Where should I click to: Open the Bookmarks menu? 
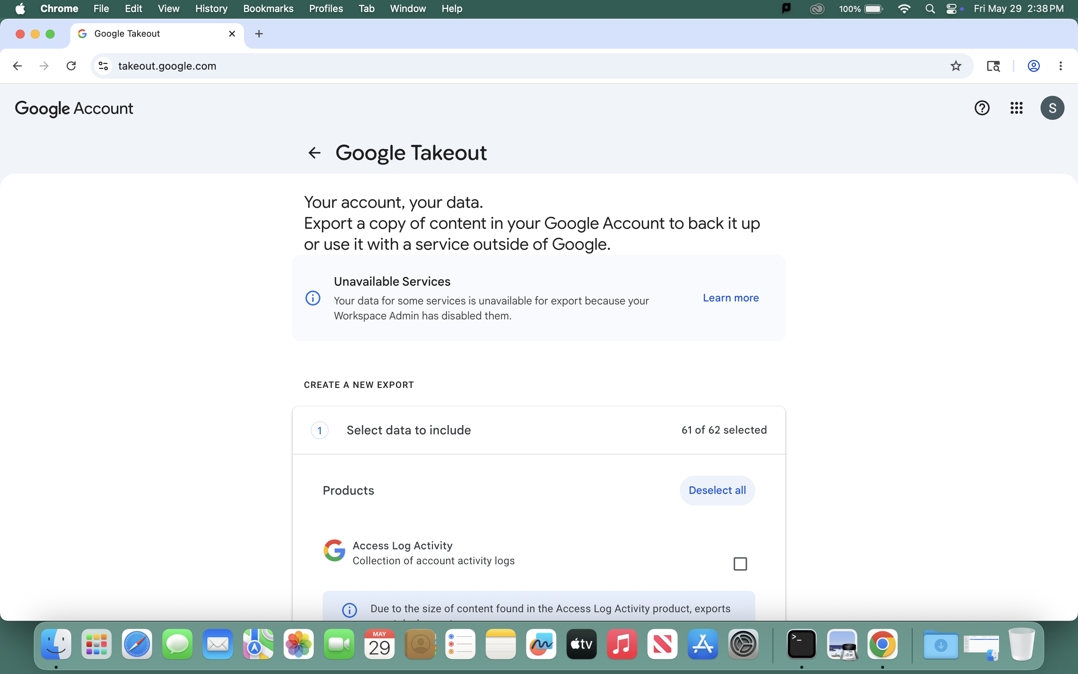pos(268,9)
